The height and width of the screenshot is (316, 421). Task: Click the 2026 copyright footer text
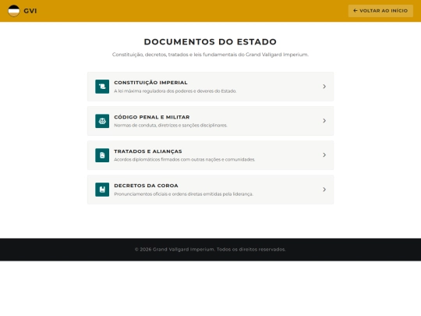click(x=210, y=250)
